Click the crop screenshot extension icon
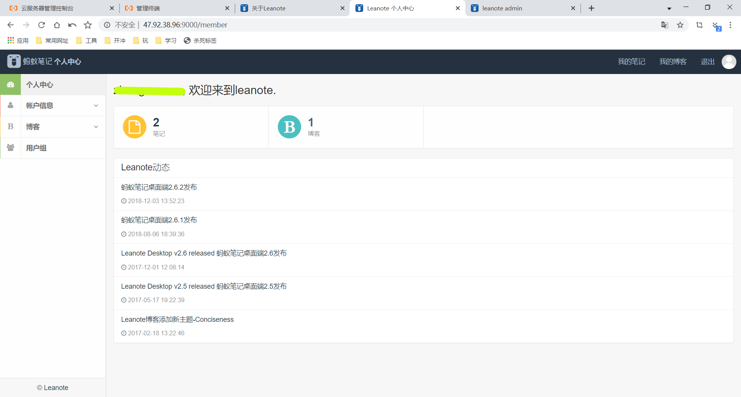741x397 pixels. coord(699,25)
